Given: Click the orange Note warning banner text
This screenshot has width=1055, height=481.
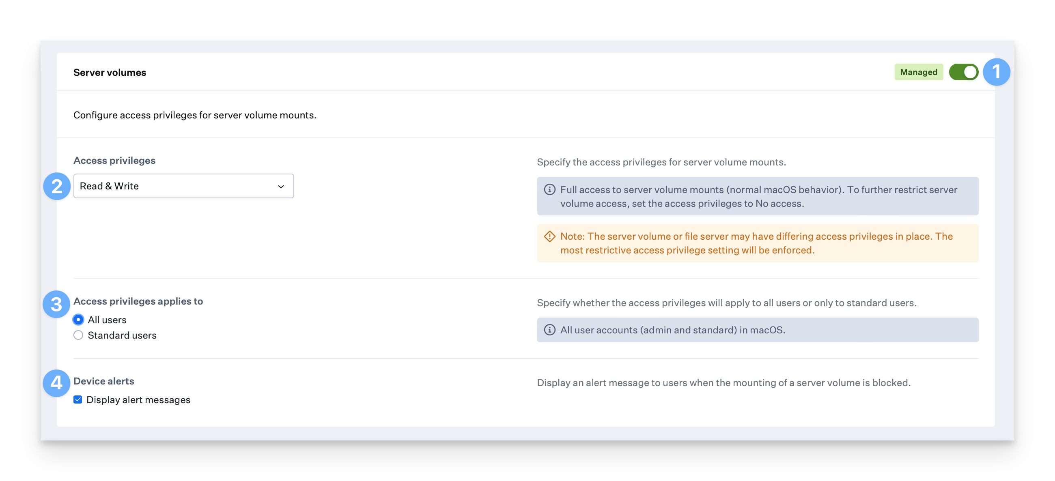Looking at the screenshot, I should 756,243.
